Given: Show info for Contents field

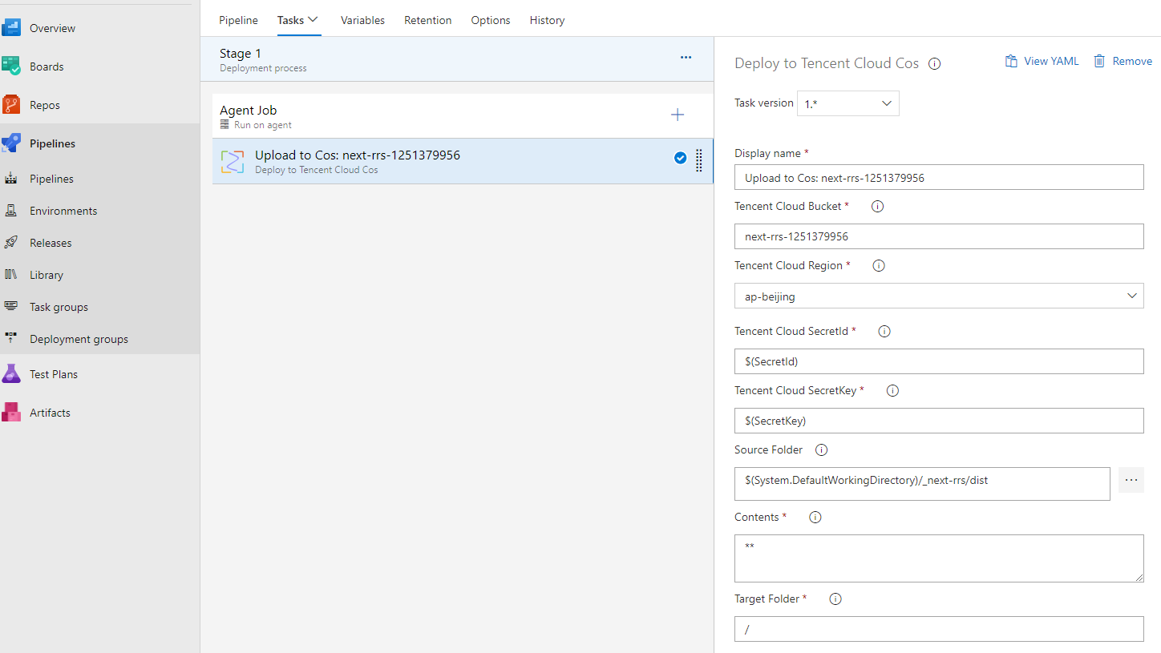Looking at the screenshot, I should [x=815, y=517].
